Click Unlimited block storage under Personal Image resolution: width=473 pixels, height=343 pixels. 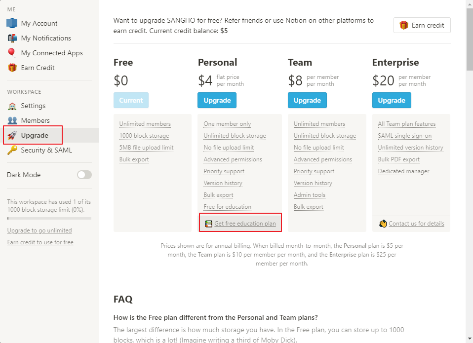pyautogui.click(x=235, y=136)
